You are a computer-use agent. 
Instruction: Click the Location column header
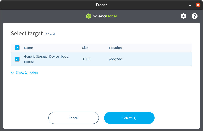[115, 48]
